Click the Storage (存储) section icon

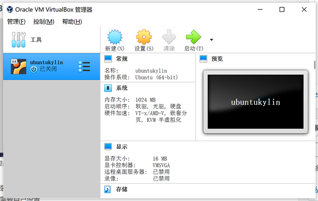107,189
